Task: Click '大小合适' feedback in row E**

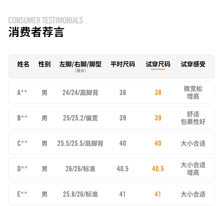Action: pyautogui.click(x=193, y=194)
